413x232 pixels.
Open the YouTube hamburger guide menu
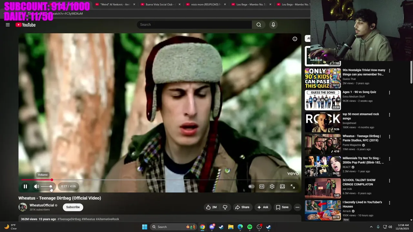coord(8,25)
